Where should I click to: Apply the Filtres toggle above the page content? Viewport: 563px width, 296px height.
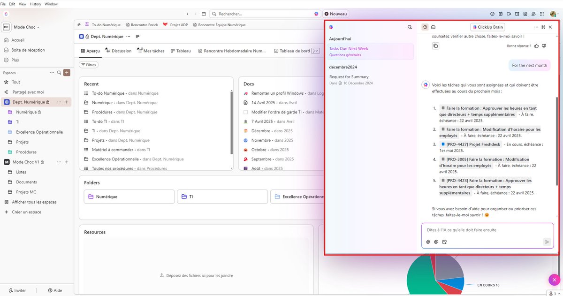89,64
